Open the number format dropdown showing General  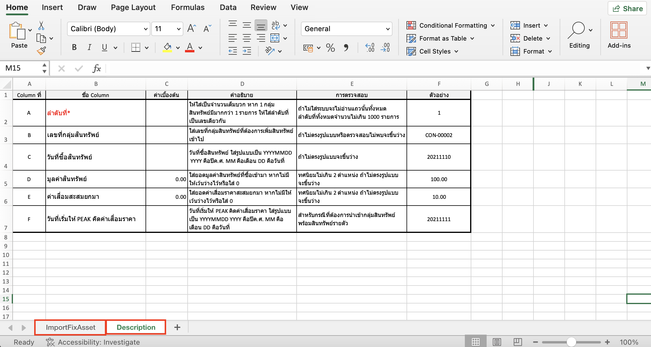coord(346,29)
